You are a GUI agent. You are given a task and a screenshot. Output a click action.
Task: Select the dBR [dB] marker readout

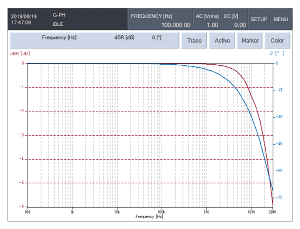pyautogui.click(x=124, y=37)
